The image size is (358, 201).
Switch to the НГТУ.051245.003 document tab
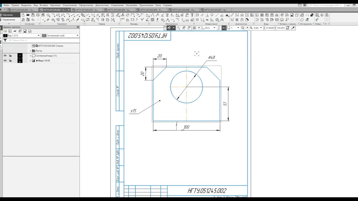(87, 10)
